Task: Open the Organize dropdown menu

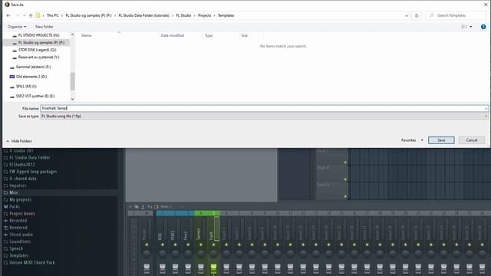Action: 17,27
